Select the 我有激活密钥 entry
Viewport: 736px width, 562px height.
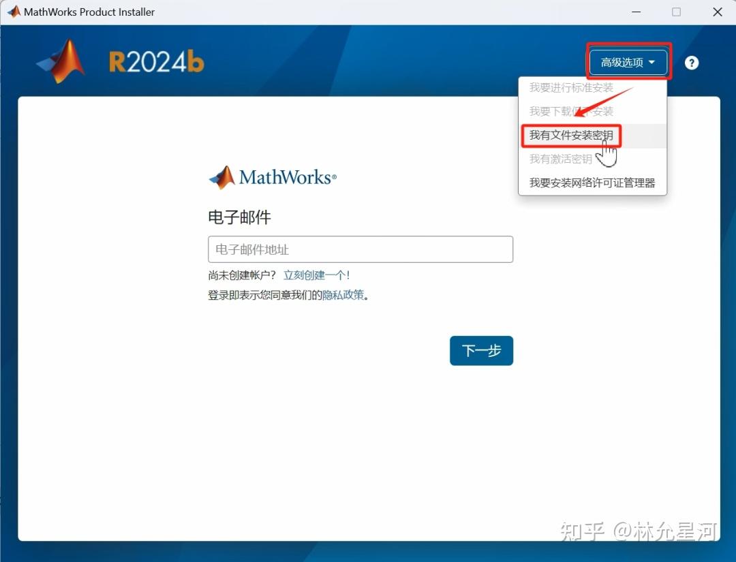point(561,159)
